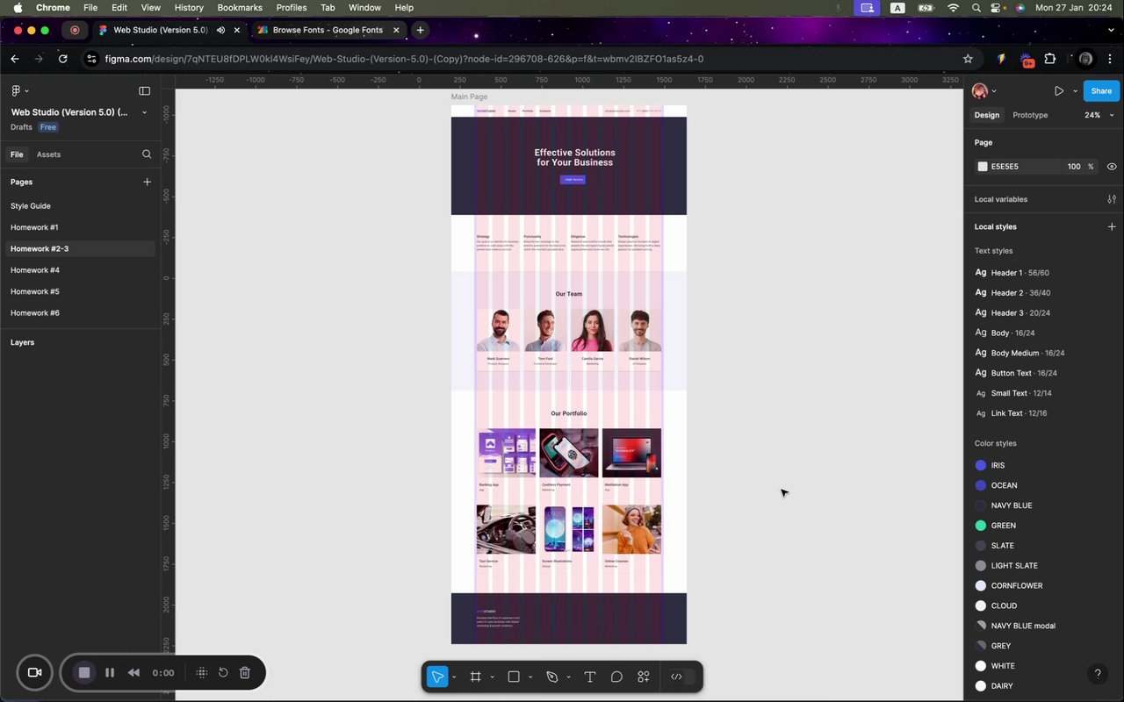
Task: Click the Share button
Action: (1101, 91)
